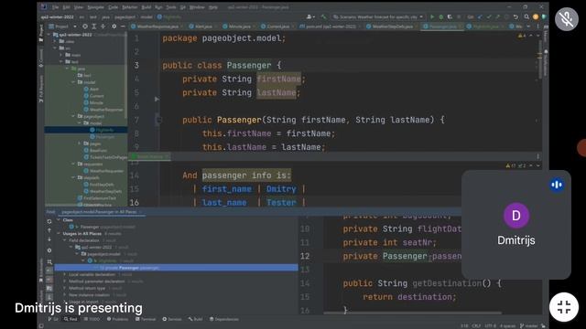Click the warnings indicator at editor top right
Image resolution: width=586 pixels, height=329 pixels.
[x=522, y=36]
